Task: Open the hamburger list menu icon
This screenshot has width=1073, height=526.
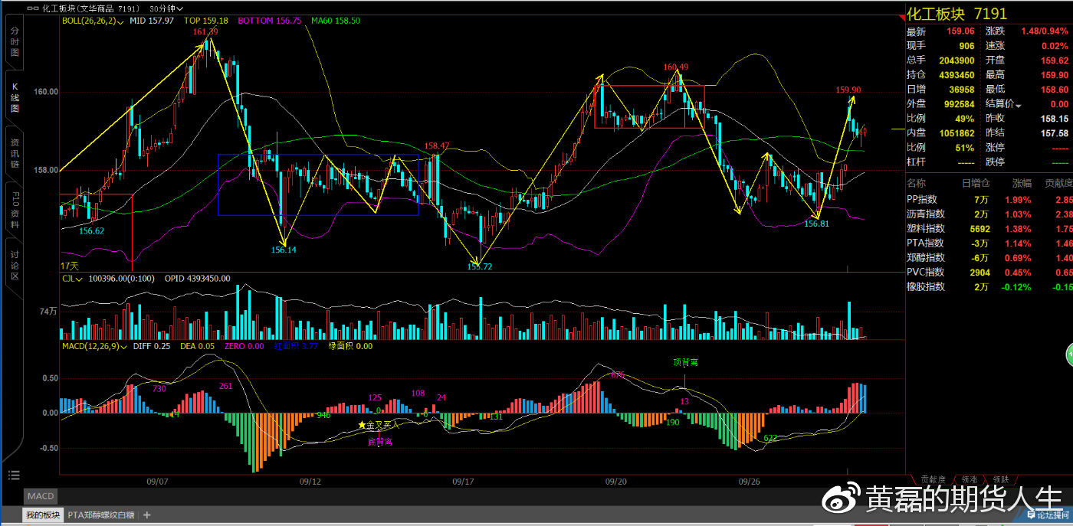Action: (13, 475)
